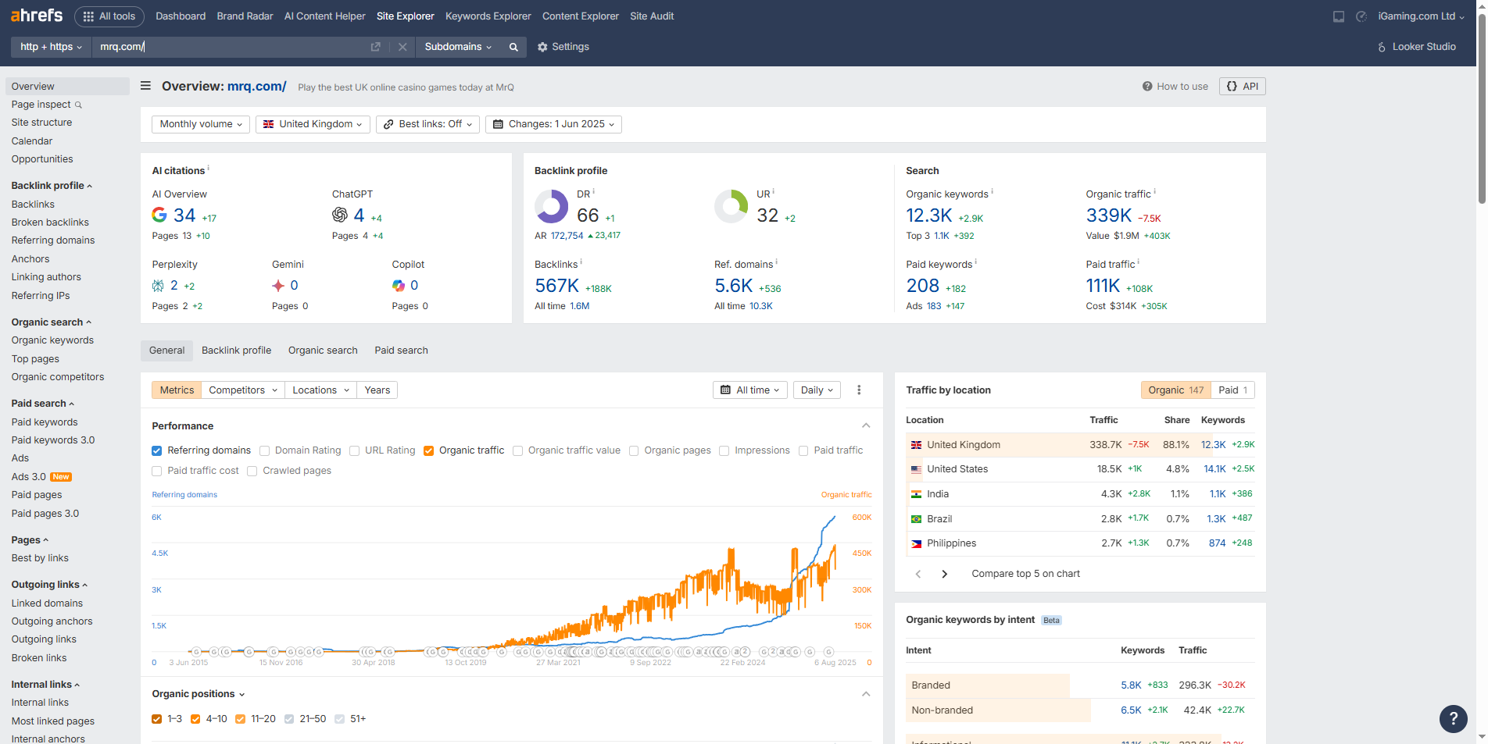Viewport: 1488px width, 744px height.
Task: Open the chart three-dot options menu
Action: point(859,390)
